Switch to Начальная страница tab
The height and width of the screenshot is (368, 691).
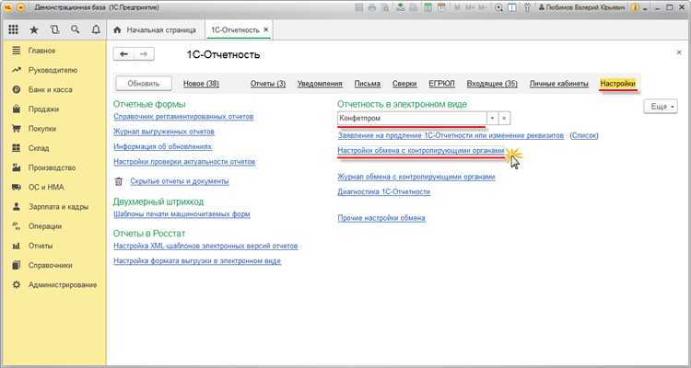(x=155, y=30)
